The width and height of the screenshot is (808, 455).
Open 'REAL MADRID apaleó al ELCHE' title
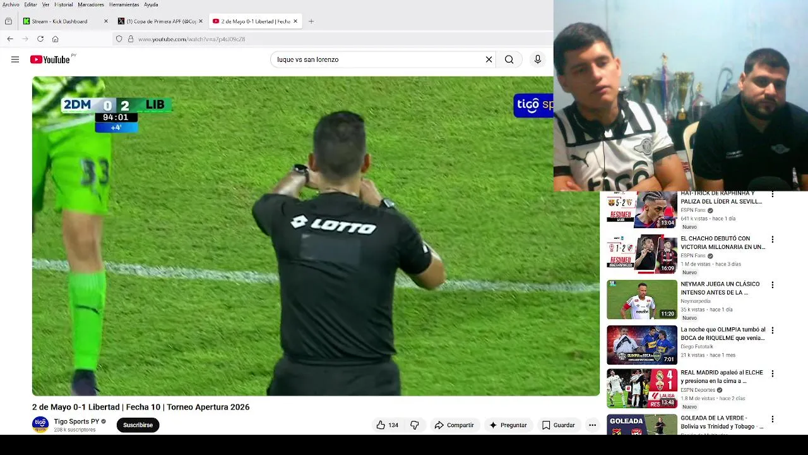(722, 377)
